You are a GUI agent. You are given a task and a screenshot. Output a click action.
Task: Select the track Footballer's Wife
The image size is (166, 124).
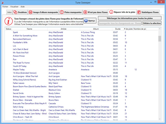click(x=20, y=43)
